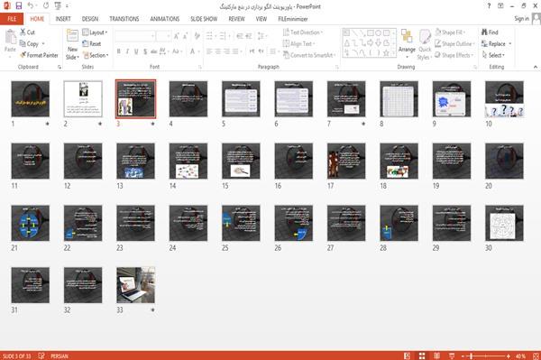Start Slide Show from status bar icon
The height and width of the screenshot is (360, 541).
click(452, 355)
